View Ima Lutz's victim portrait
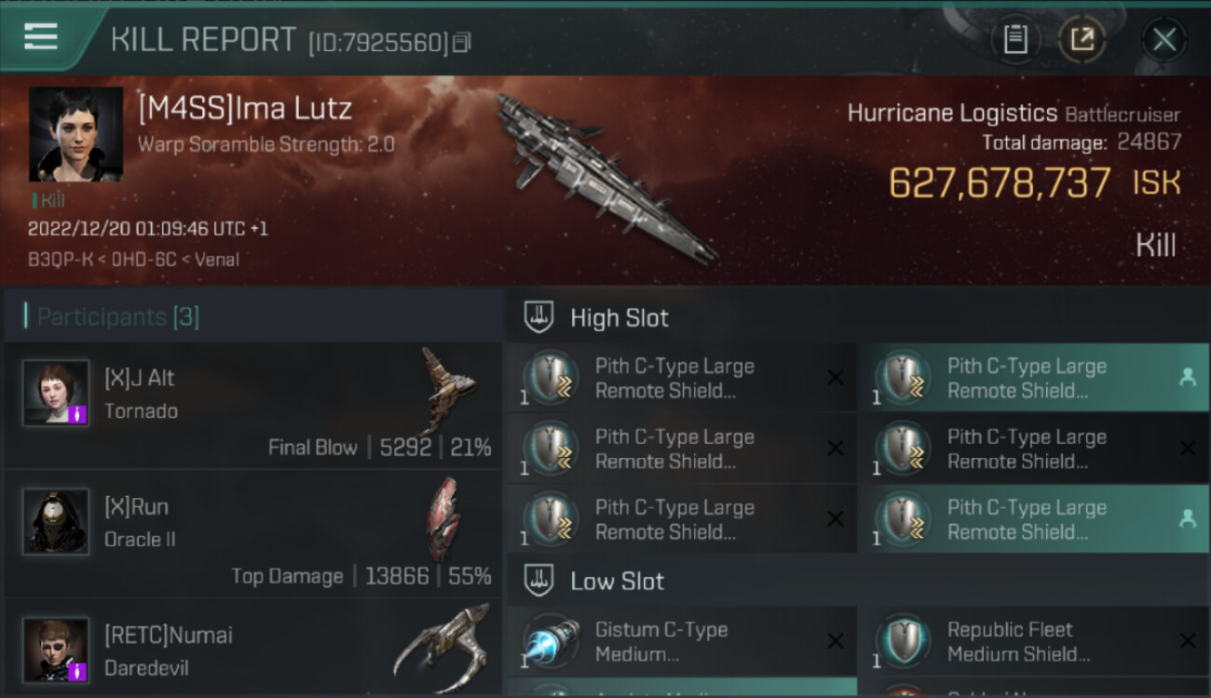This screenshot has height=698, width=1211. [x=75, y=134]
